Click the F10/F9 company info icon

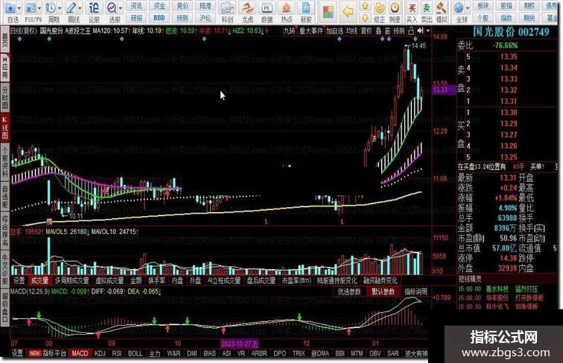point(30,8)
